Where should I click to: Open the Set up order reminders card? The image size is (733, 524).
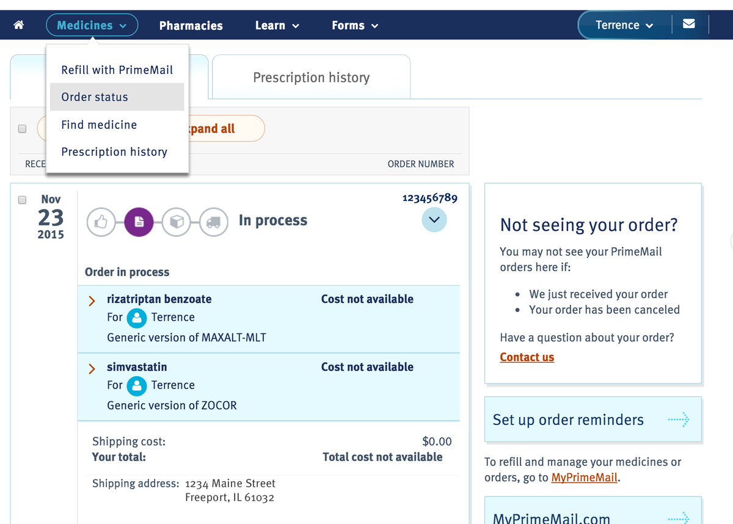[x=593, y=420]
